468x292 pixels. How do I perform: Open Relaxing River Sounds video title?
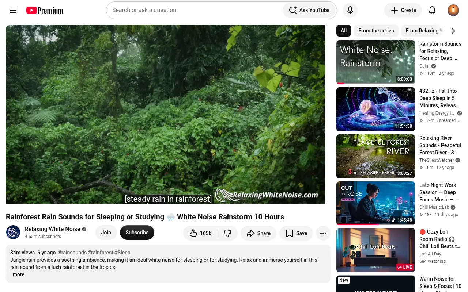click(440, 145)
